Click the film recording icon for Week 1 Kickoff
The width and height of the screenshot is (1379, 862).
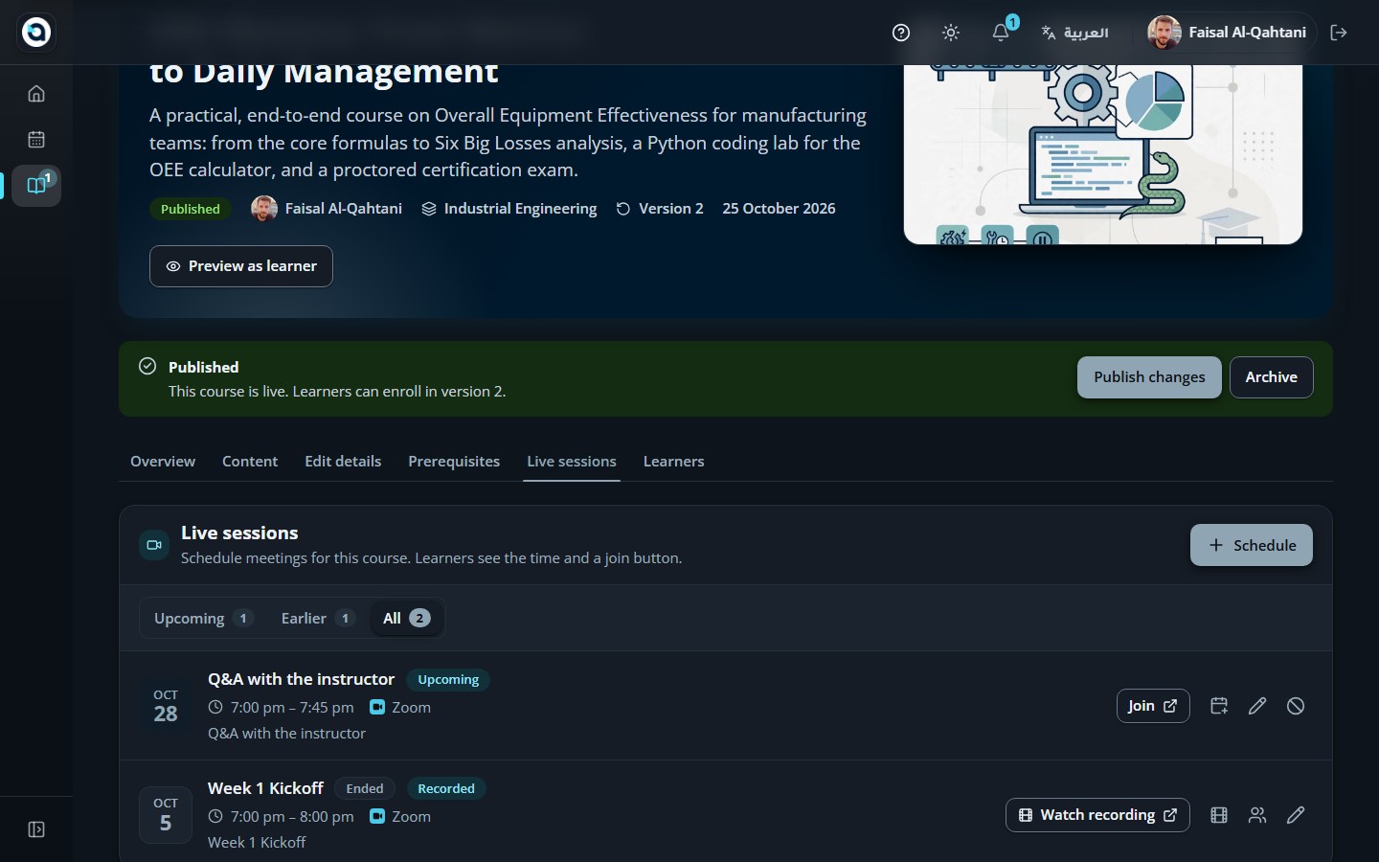pyautogui.click(x=1219, y=815)
